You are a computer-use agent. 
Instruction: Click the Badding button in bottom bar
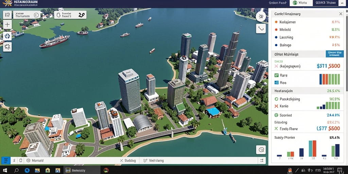point(128,160)
